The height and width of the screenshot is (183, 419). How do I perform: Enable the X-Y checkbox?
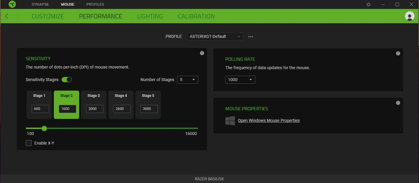coord(29,143)
